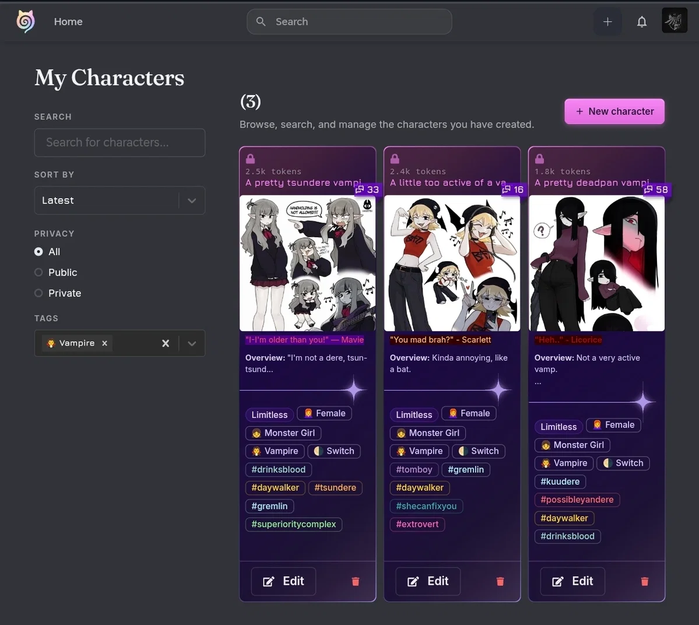Click the #shecanfixyou tag
699x625 pixels.
pos(426,506)
